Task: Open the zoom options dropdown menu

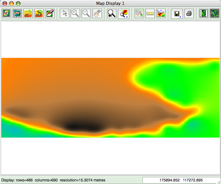Action: (123, 13)
